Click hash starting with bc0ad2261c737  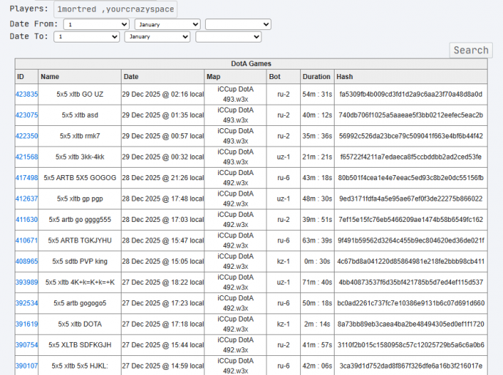411,303
